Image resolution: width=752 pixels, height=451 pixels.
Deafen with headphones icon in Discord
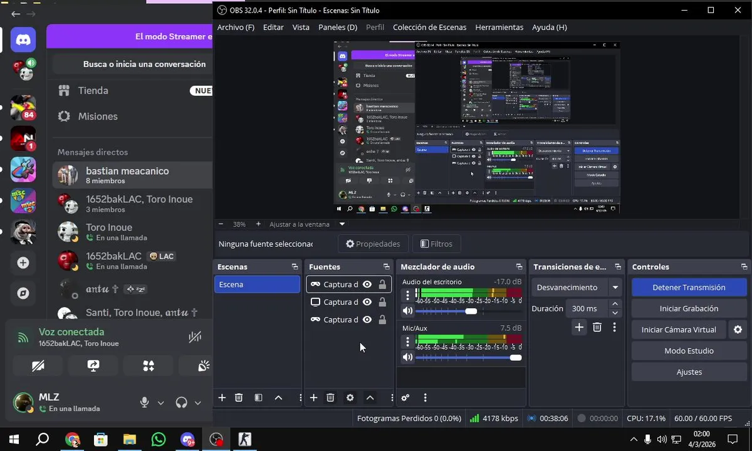pyautogui.click(x=182, y=403)
